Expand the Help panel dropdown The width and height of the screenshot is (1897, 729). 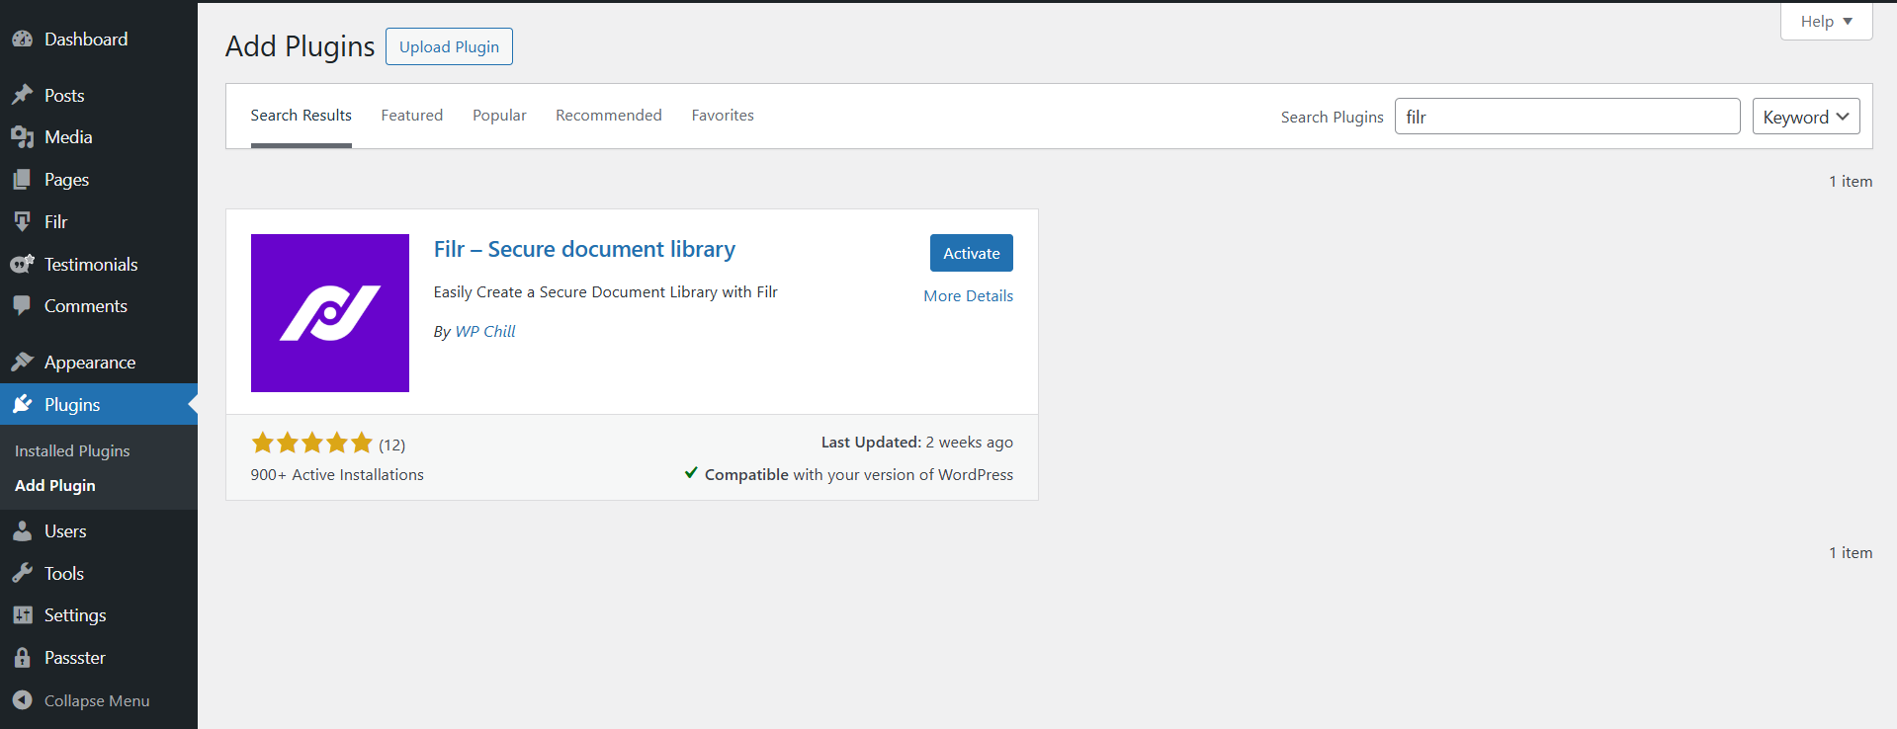click(1826, 21)
